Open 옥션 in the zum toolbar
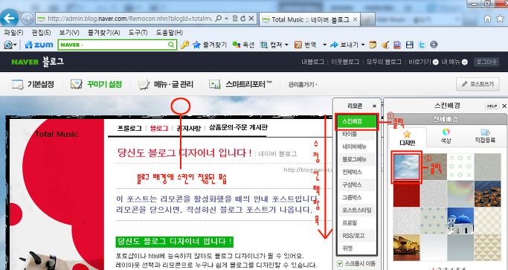This screenshot has height=270, width=508. point(243,45)
